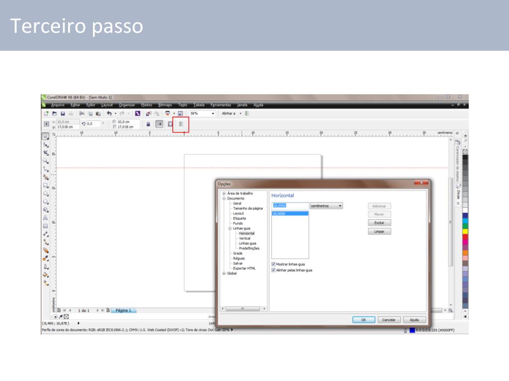This screenshot has width=509, height=381.
Task: Open the Ferramentas menu
Action: pyautogui.click(x=221, y=105)
